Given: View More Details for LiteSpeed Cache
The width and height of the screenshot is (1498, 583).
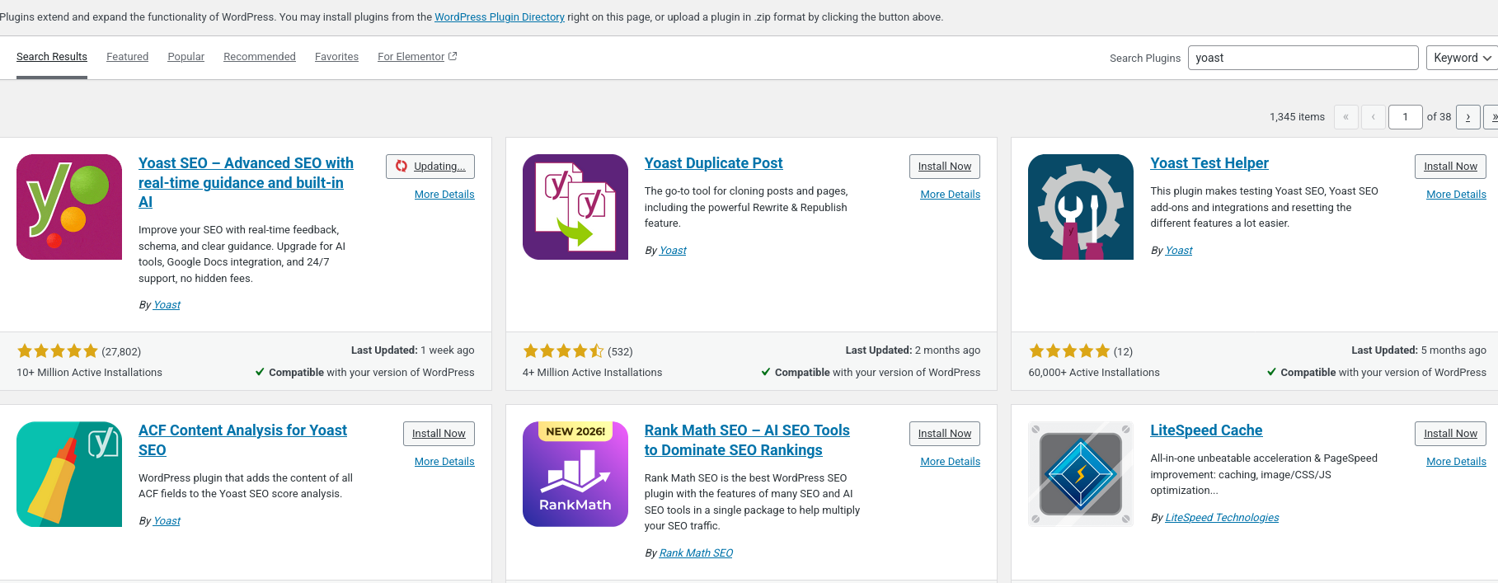Looking at the screenshot, I should pos(1456,461).
